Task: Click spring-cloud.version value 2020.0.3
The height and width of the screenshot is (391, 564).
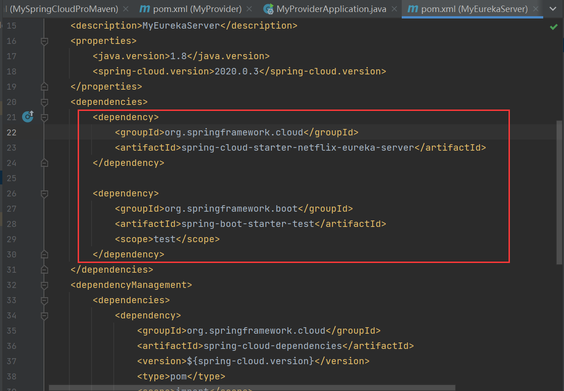Action: [x=237, y=72]
